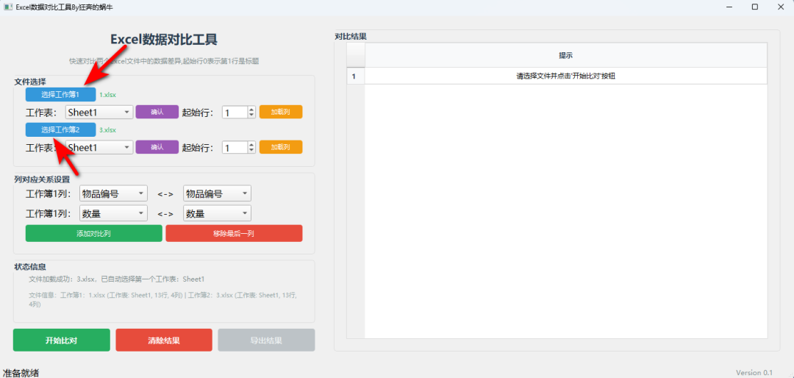Click the 文件加载成功 status message
Image resolution: width=794 pixels, height=378 pixels.
[x=116, y=279]
